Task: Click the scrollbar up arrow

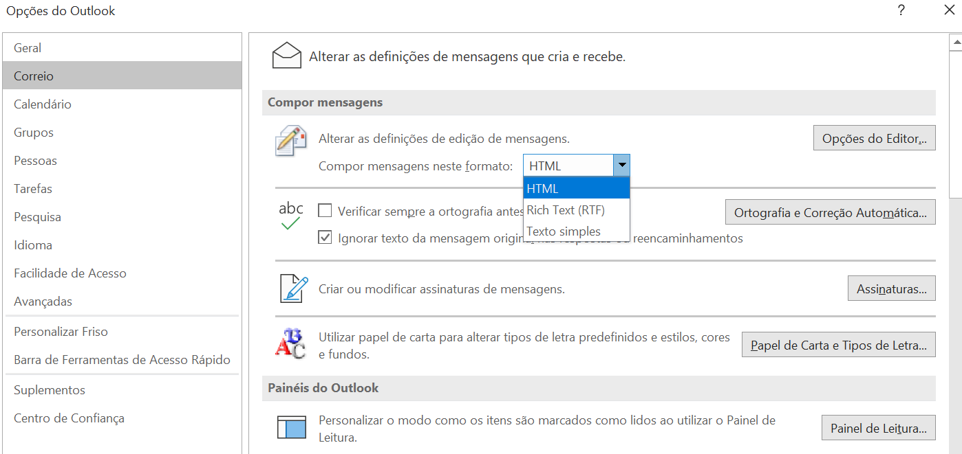Action: (955, 43)
